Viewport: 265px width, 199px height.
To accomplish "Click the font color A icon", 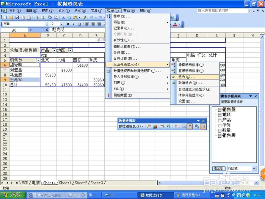I will click(175, 24).
